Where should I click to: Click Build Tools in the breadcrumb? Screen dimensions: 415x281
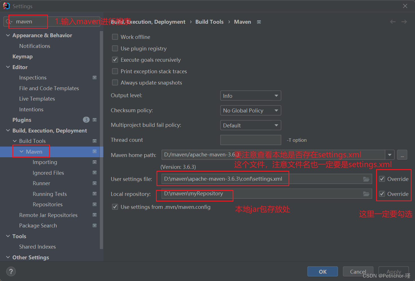209,22
